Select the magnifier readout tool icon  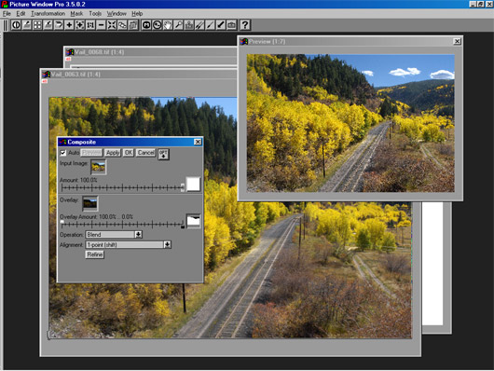(178, 25)
